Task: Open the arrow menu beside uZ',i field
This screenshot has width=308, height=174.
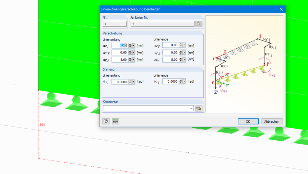Action: coord(134,60)
